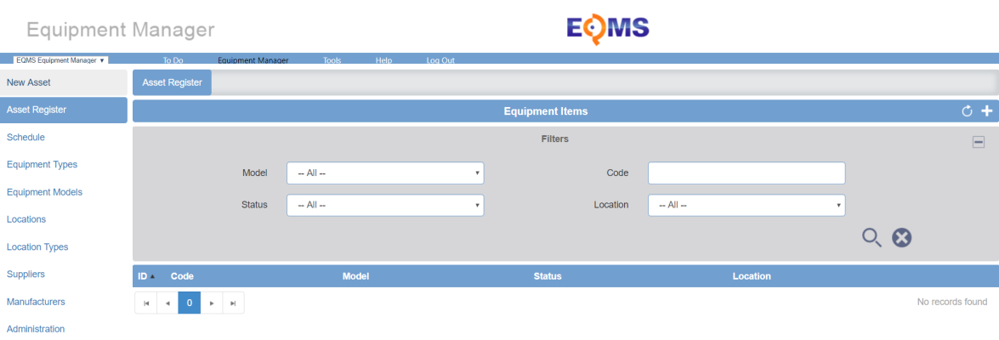
Task: Refresh the Equipment Items list
Action: [x=968, y=111]
